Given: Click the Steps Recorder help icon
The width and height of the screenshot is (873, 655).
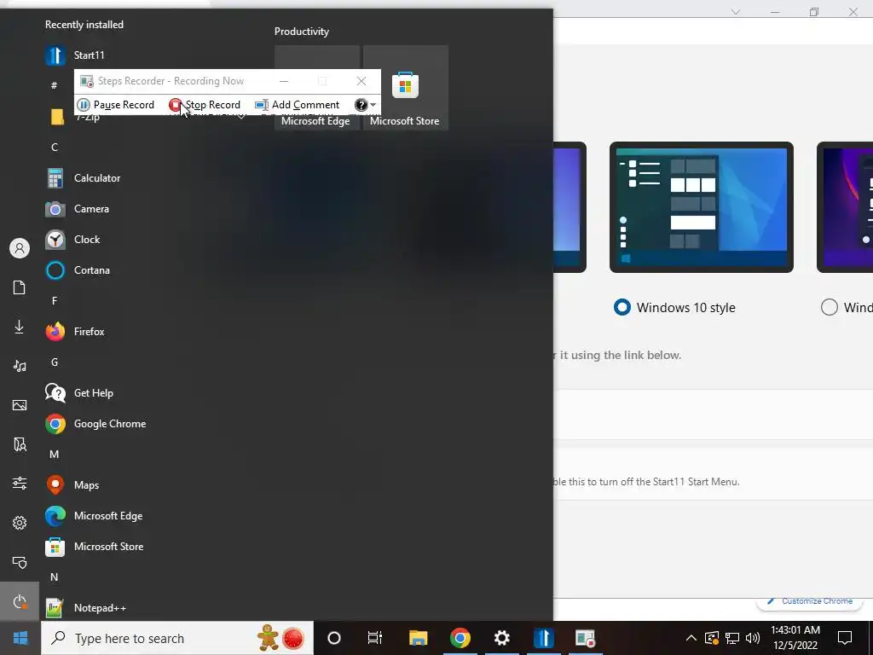Looking at the screenshot, I should click(x=361, y=105).
